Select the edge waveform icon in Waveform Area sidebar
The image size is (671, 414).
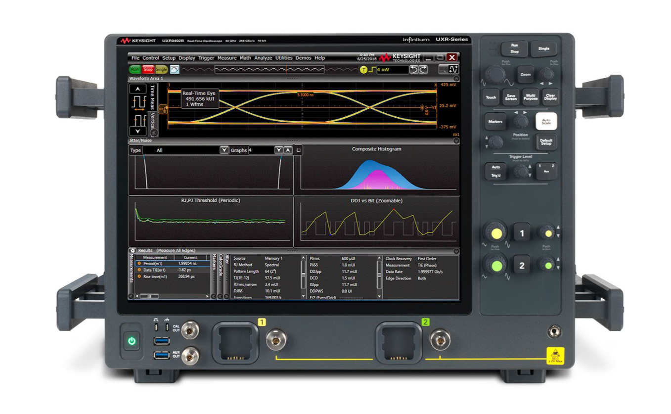[140, 101]
